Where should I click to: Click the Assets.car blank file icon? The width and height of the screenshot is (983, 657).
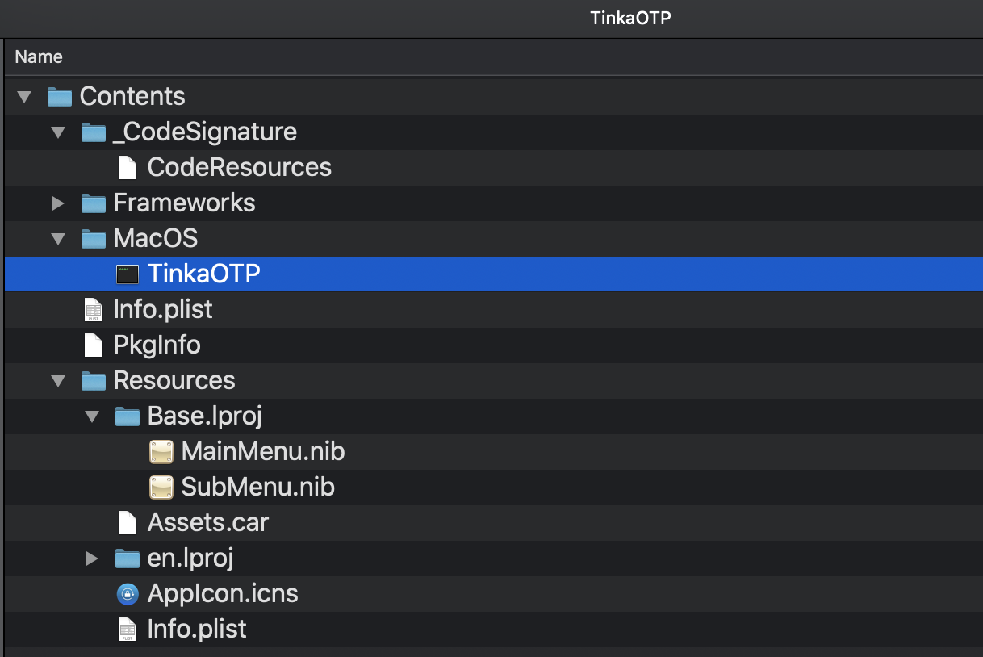[128, 522]
